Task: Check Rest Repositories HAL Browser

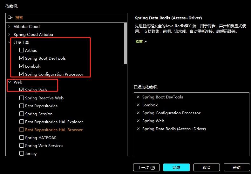Action: pos(22,130)
